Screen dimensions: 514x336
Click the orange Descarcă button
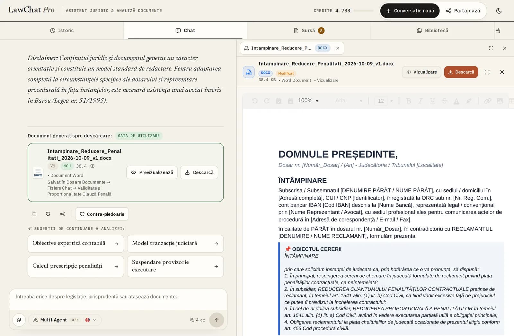pyautogui.click(x=461, y=72)
